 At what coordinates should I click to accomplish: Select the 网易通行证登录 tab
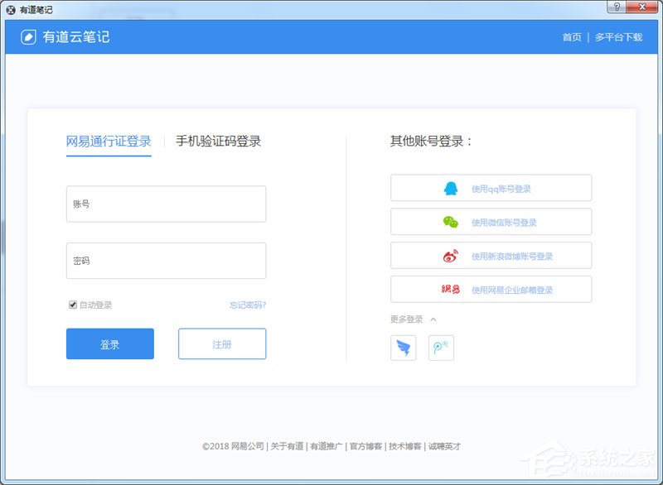tap(109, 141)
